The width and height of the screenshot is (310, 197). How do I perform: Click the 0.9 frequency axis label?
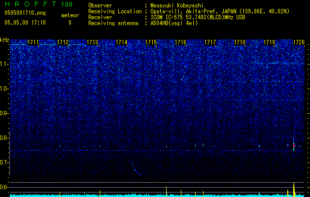tap(4, 113)
